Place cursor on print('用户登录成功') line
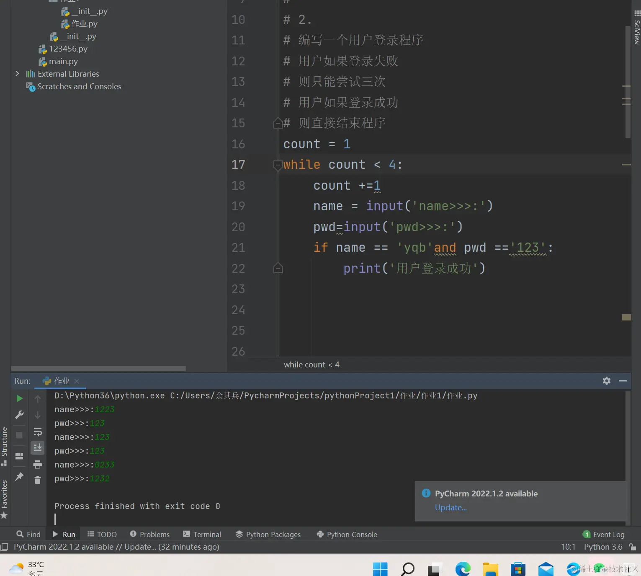The height and width of the screenshot is (576, 641). tap(414, 269)
